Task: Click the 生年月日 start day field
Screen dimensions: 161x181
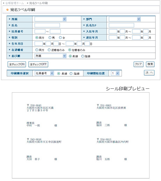Action: click(x=56, y=44)
